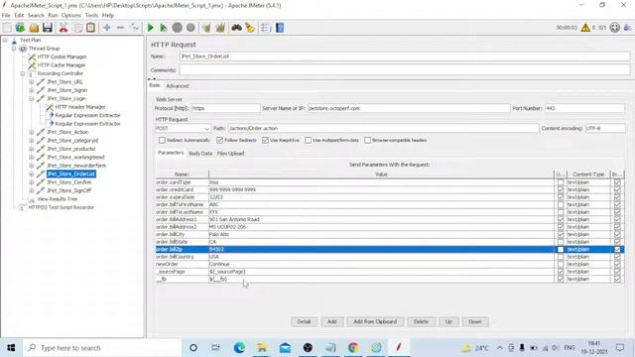Collapse the Test Plan tree node

(x=5, y=40)
